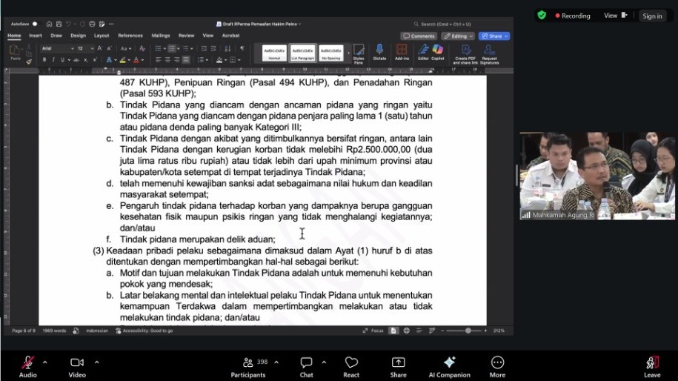The width and height of the screenshot is (678, 381).
Task: Start Dictate in Word ribbon
Action: [379, 52]
